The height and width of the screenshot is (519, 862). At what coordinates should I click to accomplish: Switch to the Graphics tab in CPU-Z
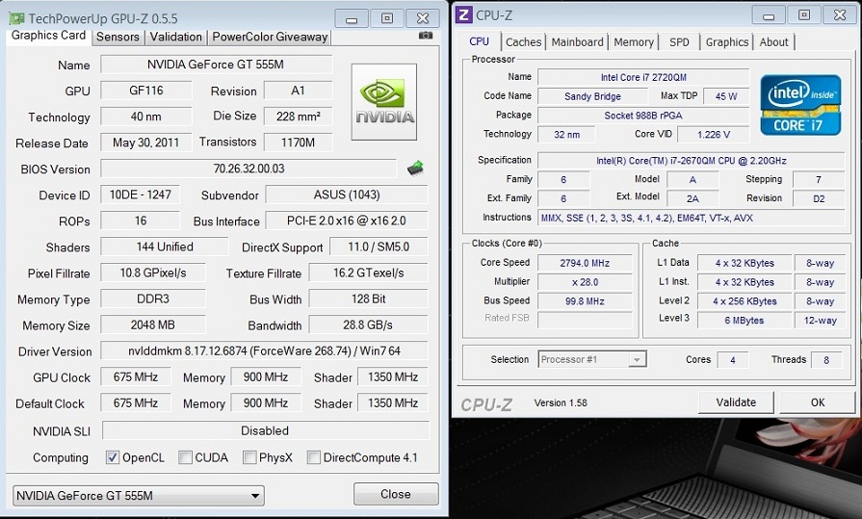pos(727,42)
